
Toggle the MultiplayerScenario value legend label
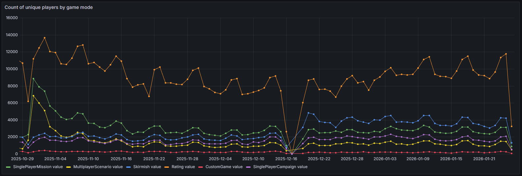click(98, 167)
